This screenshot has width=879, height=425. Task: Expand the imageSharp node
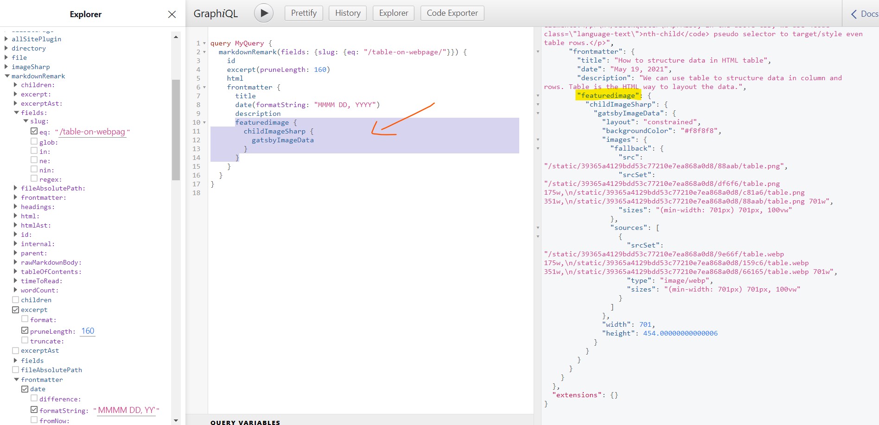point(6,66)
